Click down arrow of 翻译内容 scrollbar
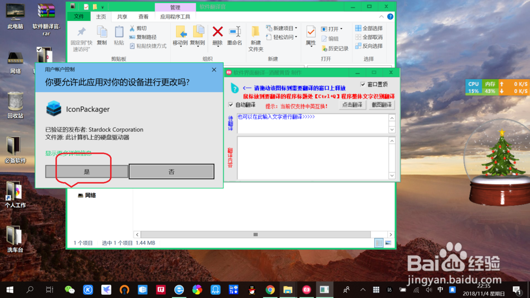The height and width of the screenshot is (298, 530). click(392, 176)
